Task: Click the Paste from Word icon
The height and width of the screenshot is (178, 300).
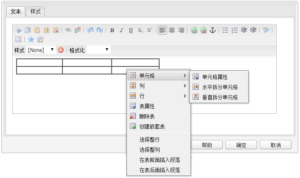Action: tap(56, 30)
